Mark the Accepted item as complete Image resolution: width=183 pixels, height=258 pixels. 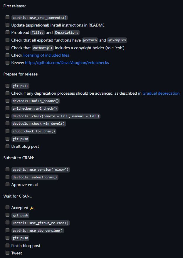[7, 208]
